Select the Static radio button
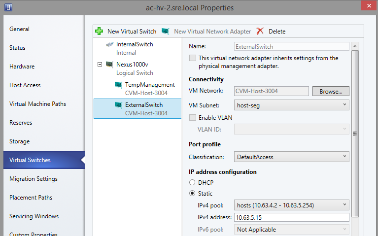 click(192, 193)
